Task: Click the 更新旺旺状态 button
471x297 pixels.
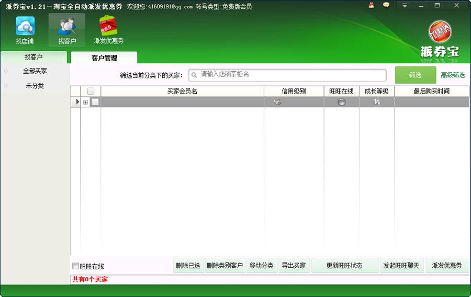Action: pyautogui.click(x=344, y=266)
